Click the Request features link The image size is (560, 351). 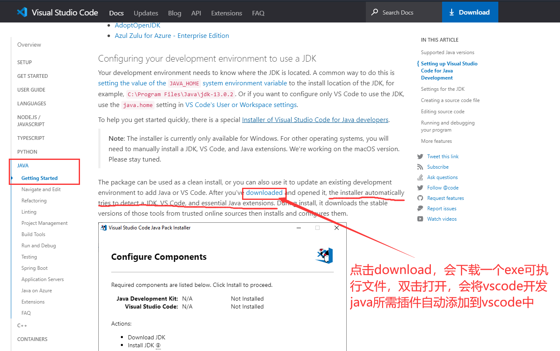click(447, 198)
